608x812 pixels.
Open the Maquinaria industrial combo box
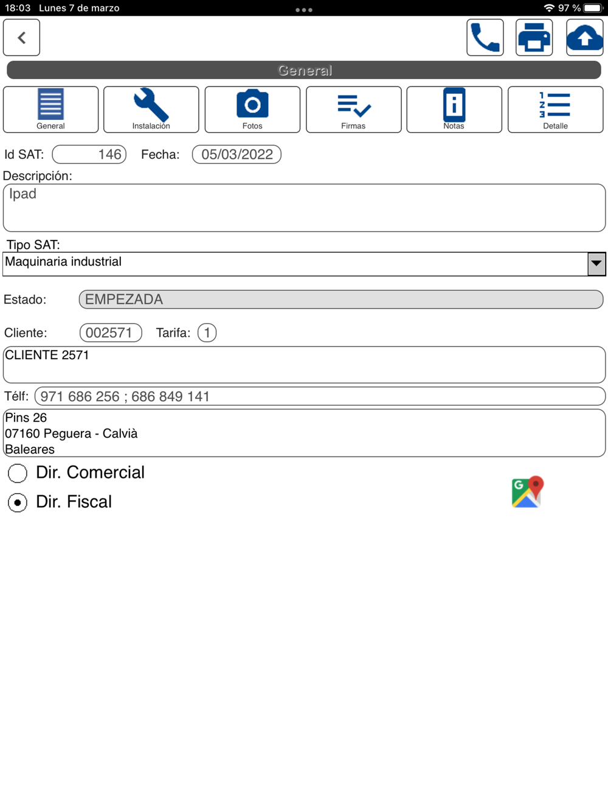(304, 264)
